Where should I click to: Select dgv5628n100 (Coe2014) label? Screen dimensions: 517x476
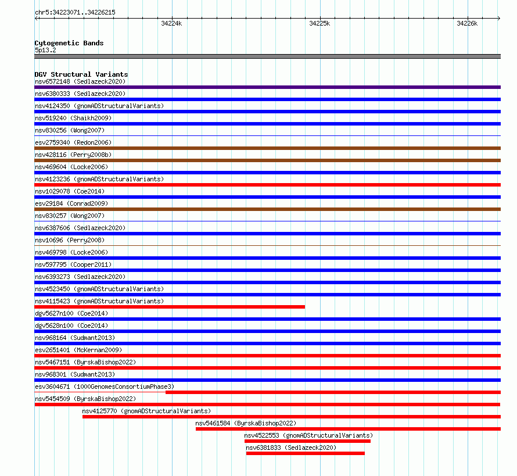71,325
